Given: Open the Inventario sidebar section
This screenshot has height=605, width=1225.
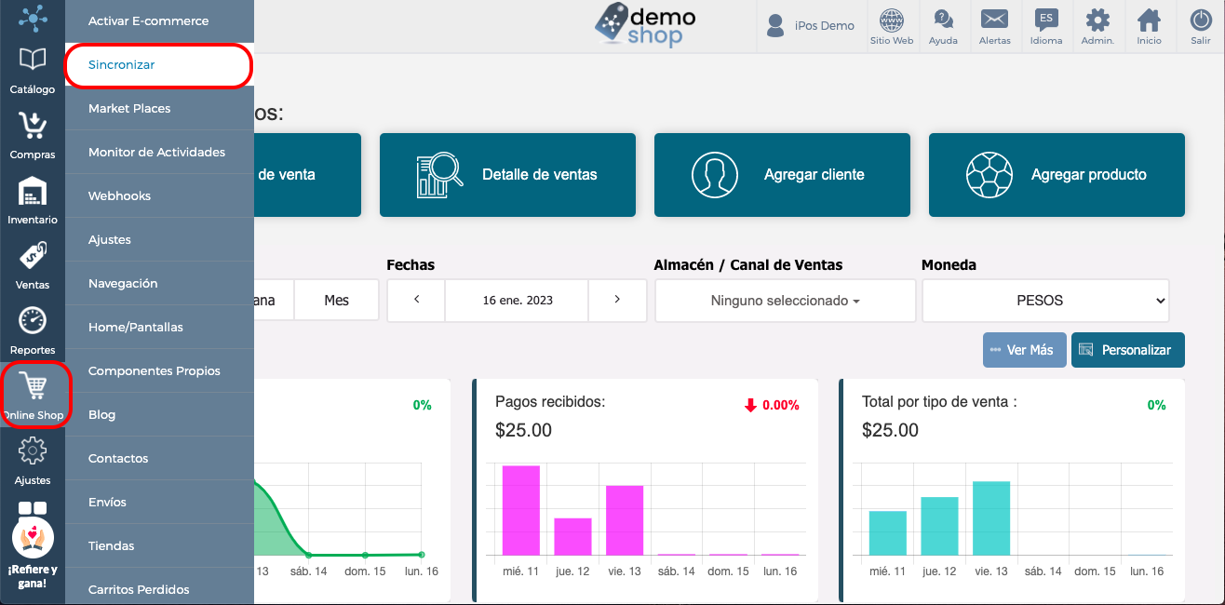Looking at the screenshot, I should (33, 200).
